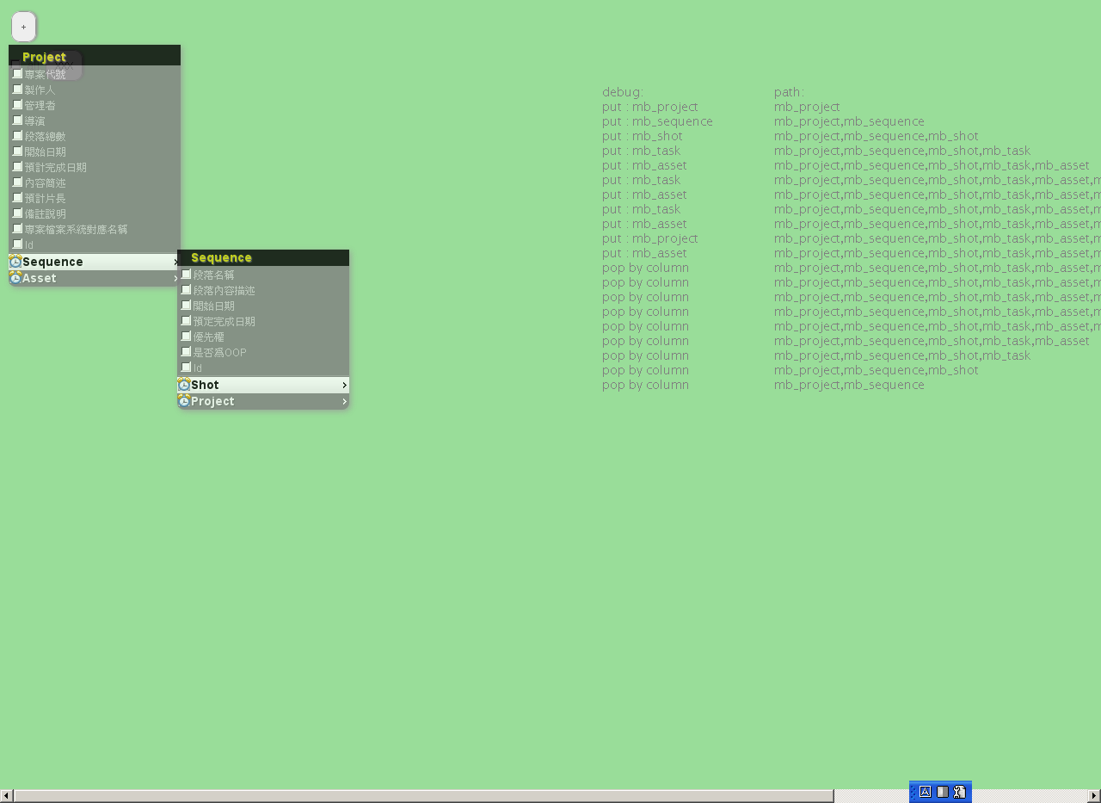Click the clock icon beside Asset

coord(15,278)
